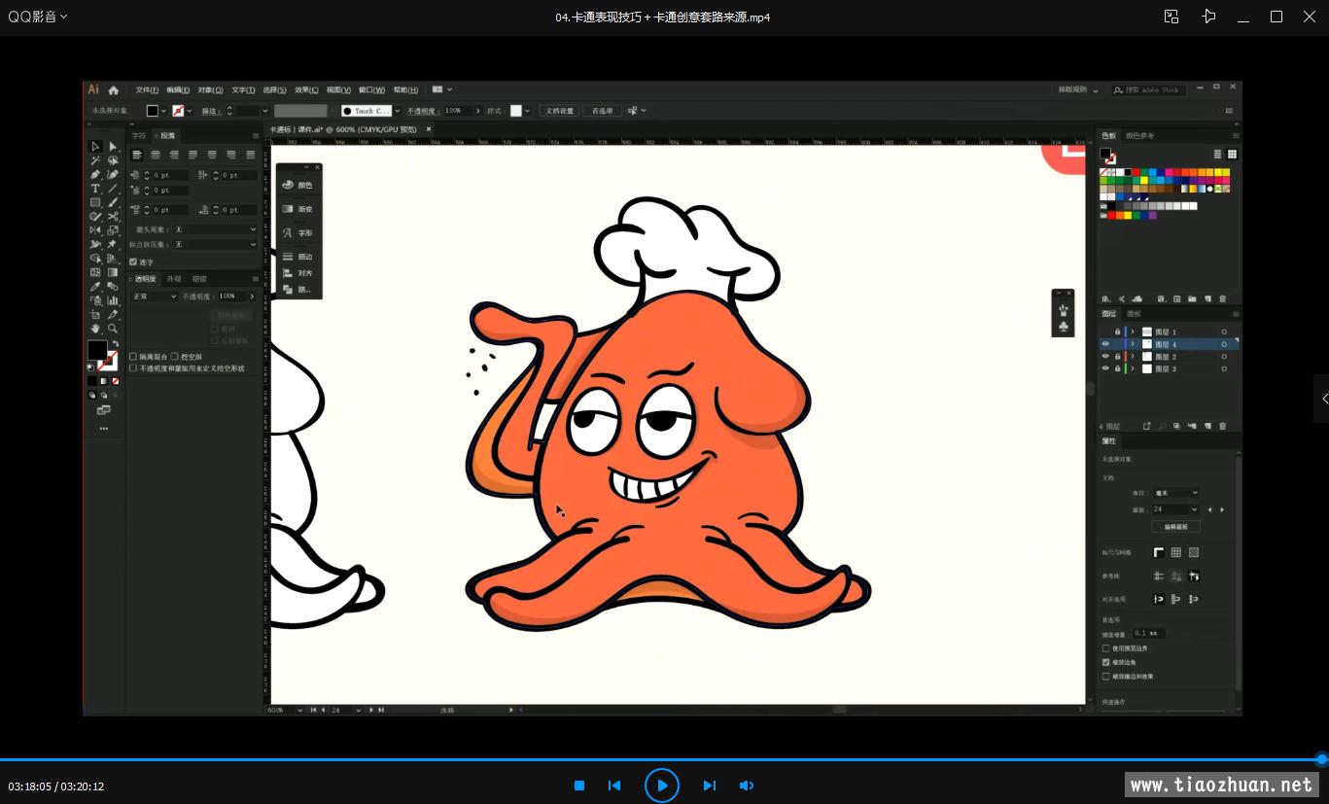Toggle the 连字 checkbox

(x=134, y=262)
